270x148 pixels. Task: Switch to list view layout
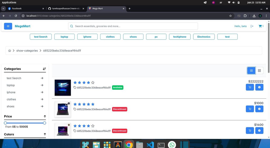(251, 70)
